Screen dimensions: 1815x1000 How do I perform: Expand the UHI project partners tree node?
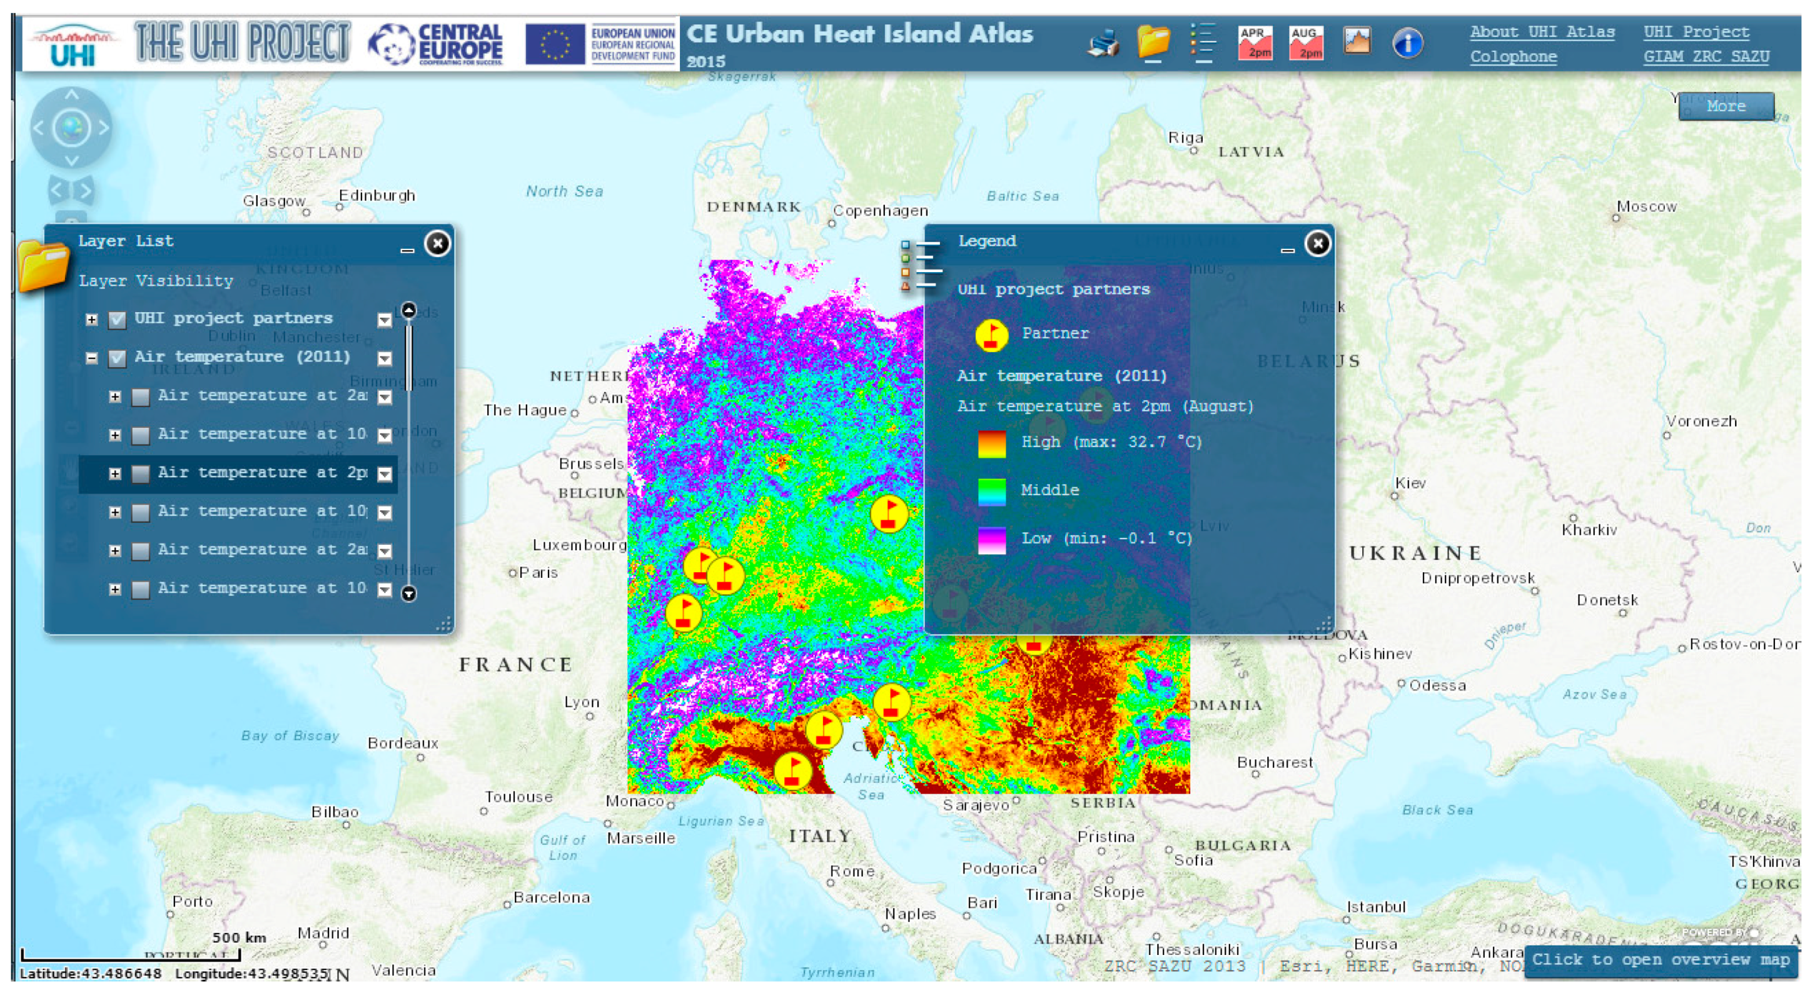click(91, 320)
